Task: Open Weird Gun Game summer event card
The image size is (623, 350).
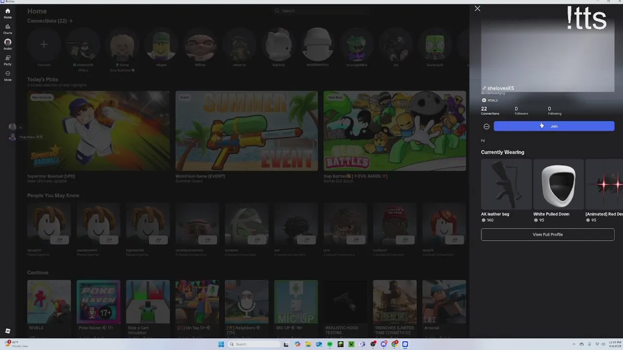Action: coord(246,131)
